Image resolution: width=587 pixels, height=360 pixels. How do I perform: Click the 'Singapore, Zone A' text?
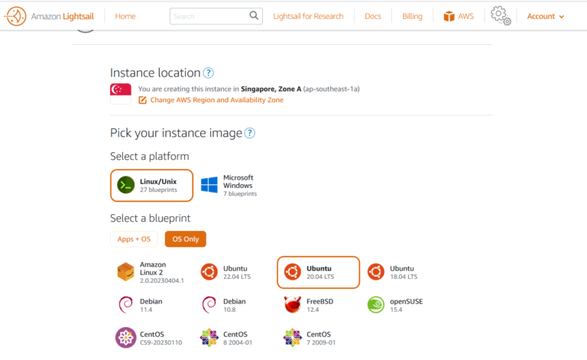(271, 89)
